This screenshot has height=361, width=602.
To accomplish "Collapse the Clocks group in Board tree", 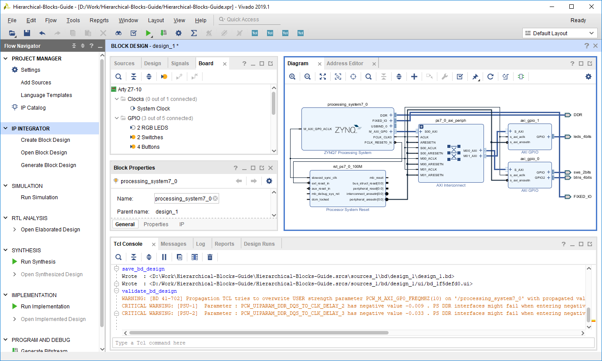I will tap(117, 99).
